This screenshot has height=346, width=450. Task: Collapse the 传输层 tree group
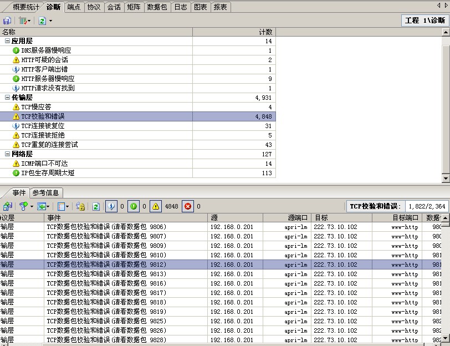(7, 98)
